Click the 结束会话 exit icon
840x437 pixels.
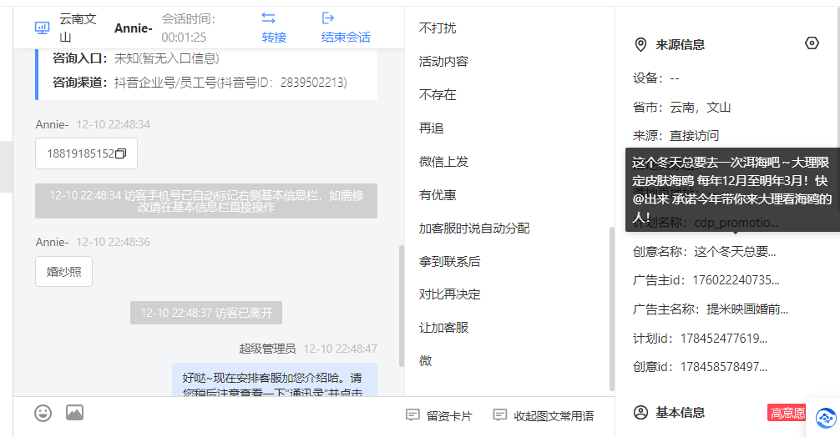[328, 18]
